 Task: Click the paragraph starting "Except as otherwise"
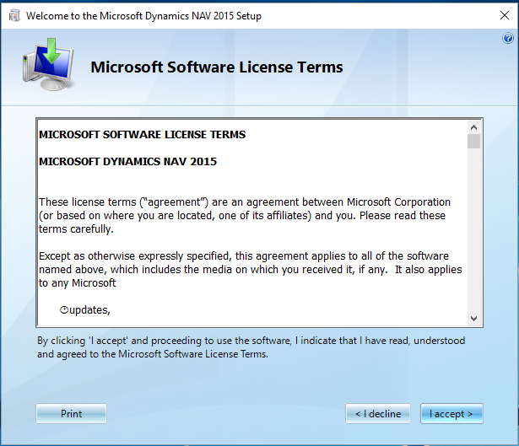(251, 270)
